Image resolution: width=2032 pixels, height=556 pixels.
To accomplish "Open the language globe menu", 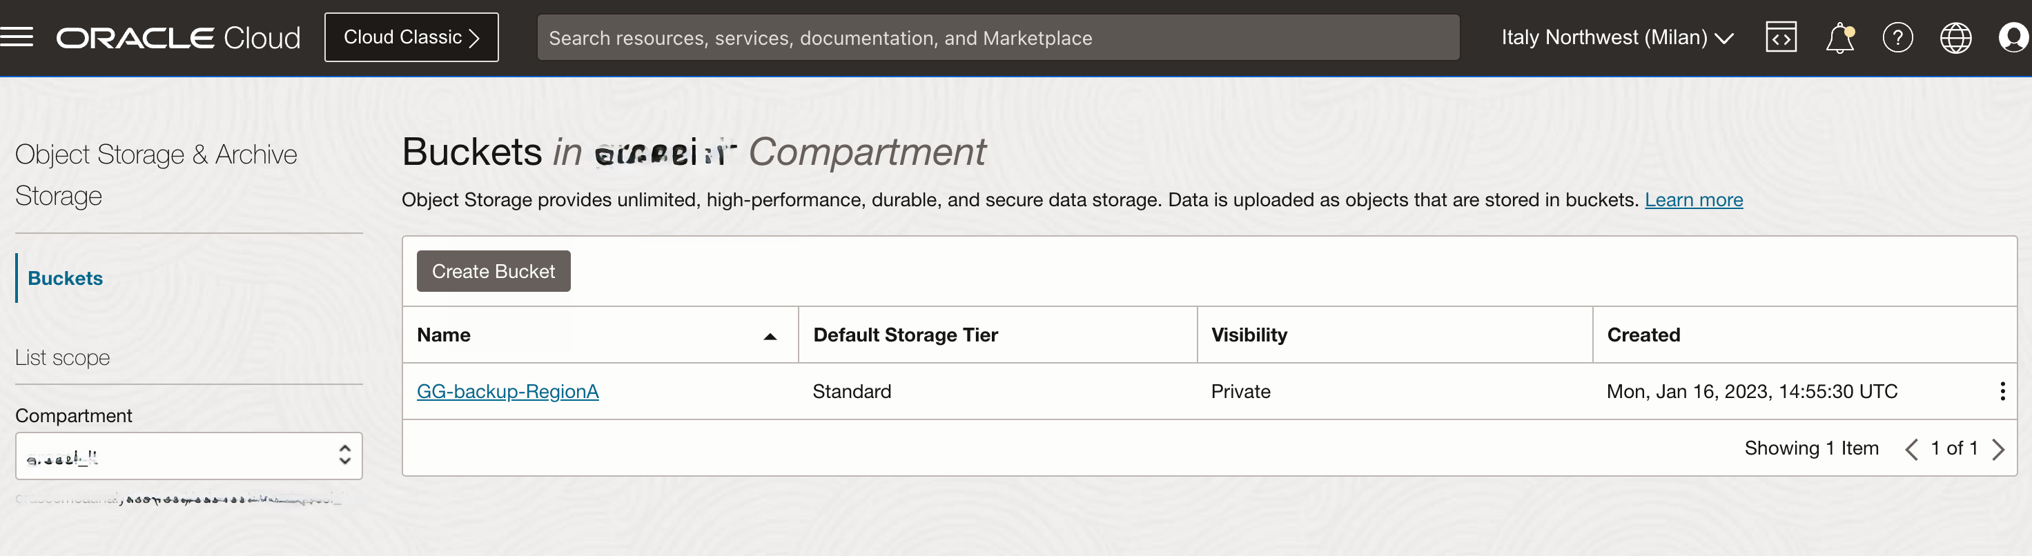I will [1955, 37].
